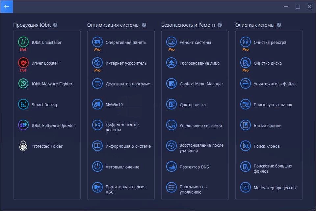Click Менеджер процессов text label
The width and height of the screenshot is (316, 211).
coord(275,188)
